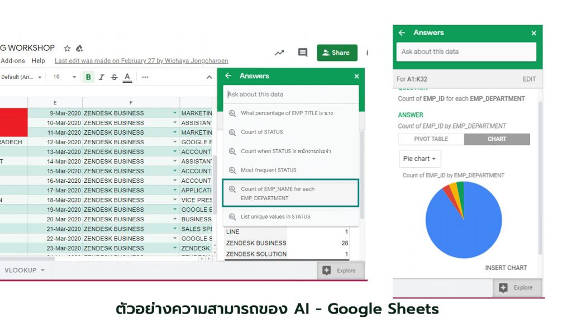Click EDIT for the A1:K32 range
572x322 pixels.
coord(529,79)
